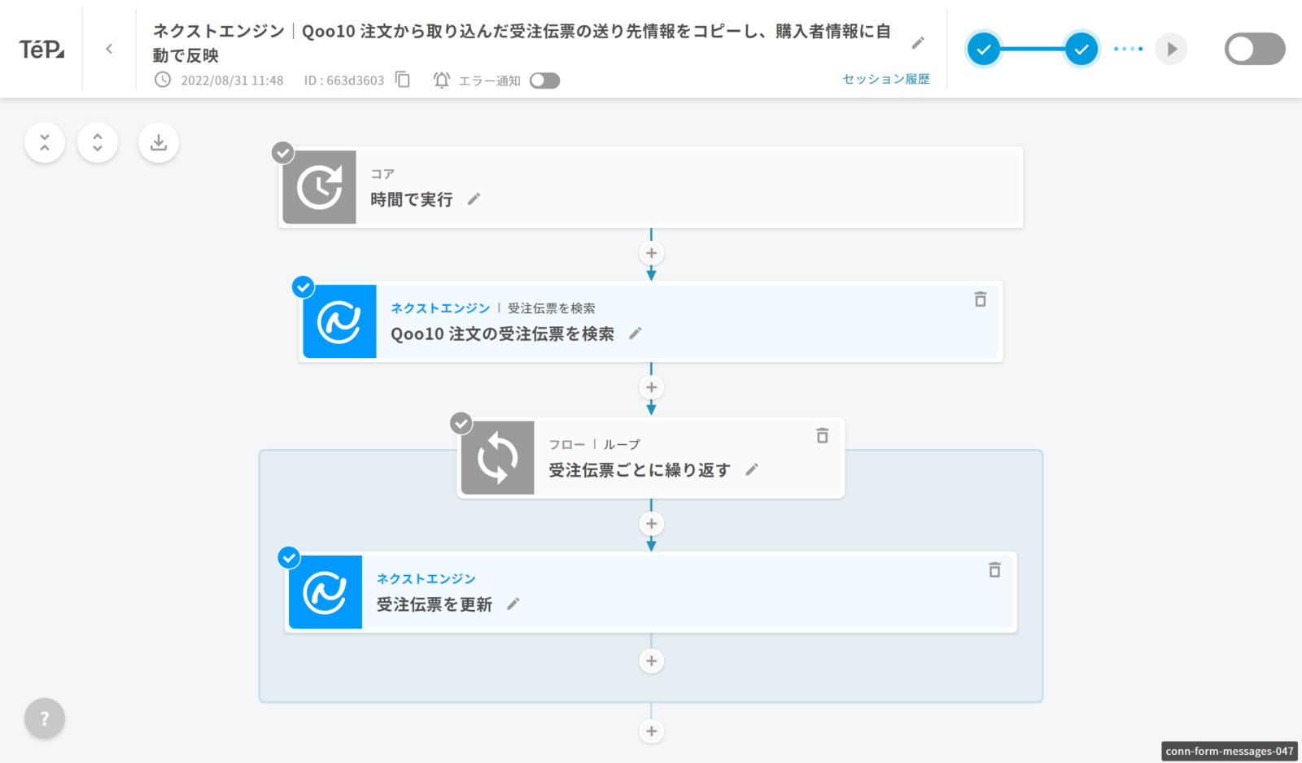The height and width of the screenshot is (763, 1302).
Task: Open help with the question mark button
Action: (x=45, y=718)
